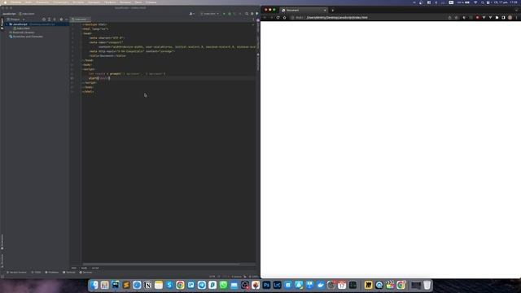Select the index.html editor tab
This screenshot has height=293, width=521.
point(80,20)
